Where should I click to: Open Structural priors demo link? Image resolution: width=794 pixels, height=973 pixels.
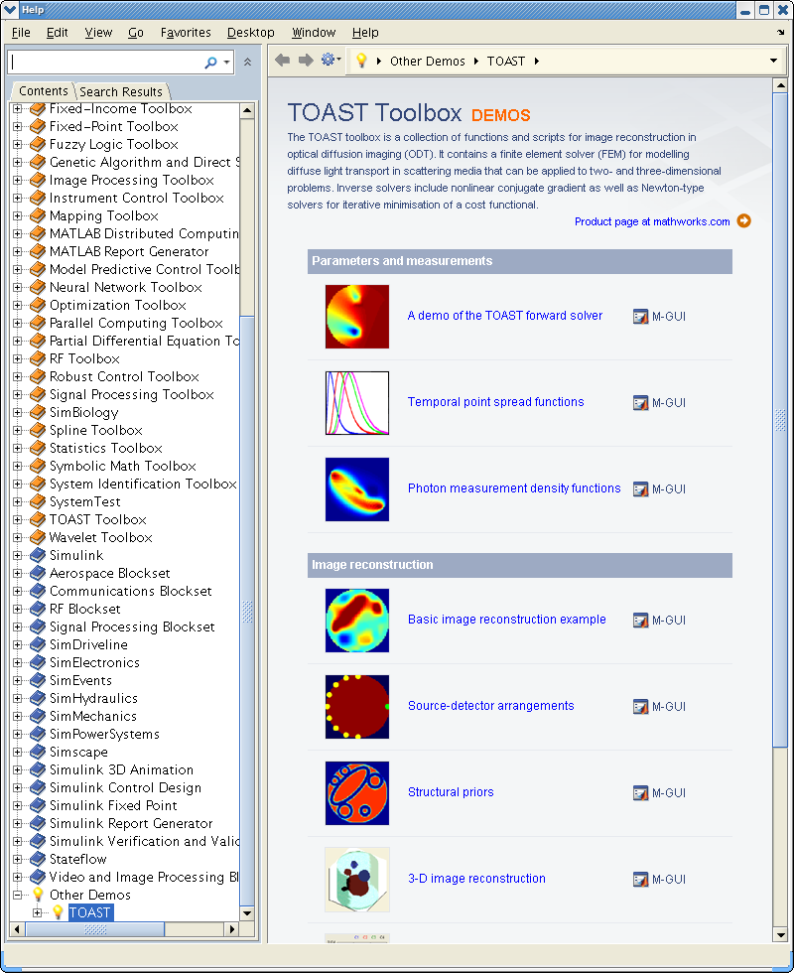point(451,792)
